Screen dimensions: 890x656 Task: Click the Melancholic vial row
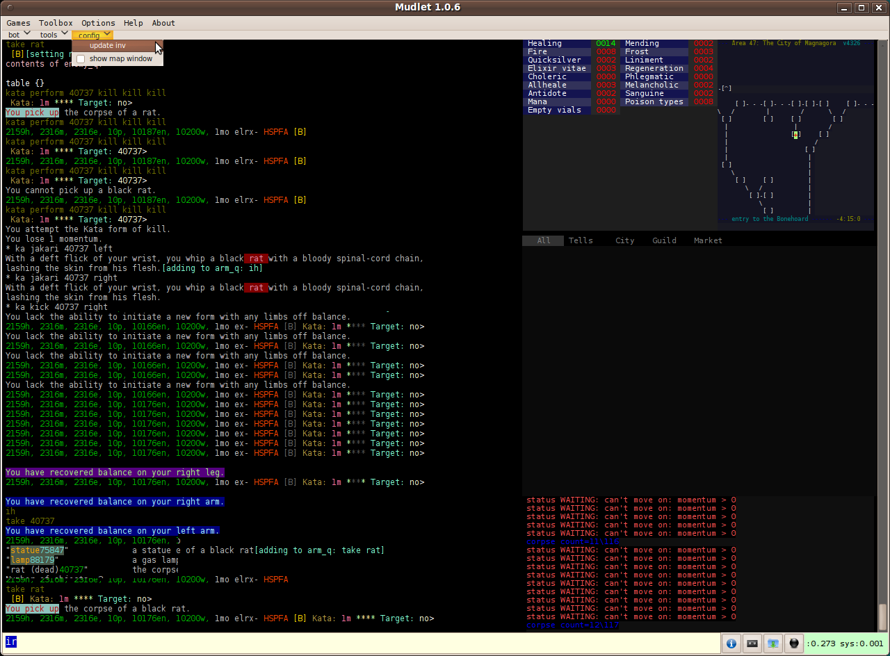pyautogui.click(x=668, y=85)
